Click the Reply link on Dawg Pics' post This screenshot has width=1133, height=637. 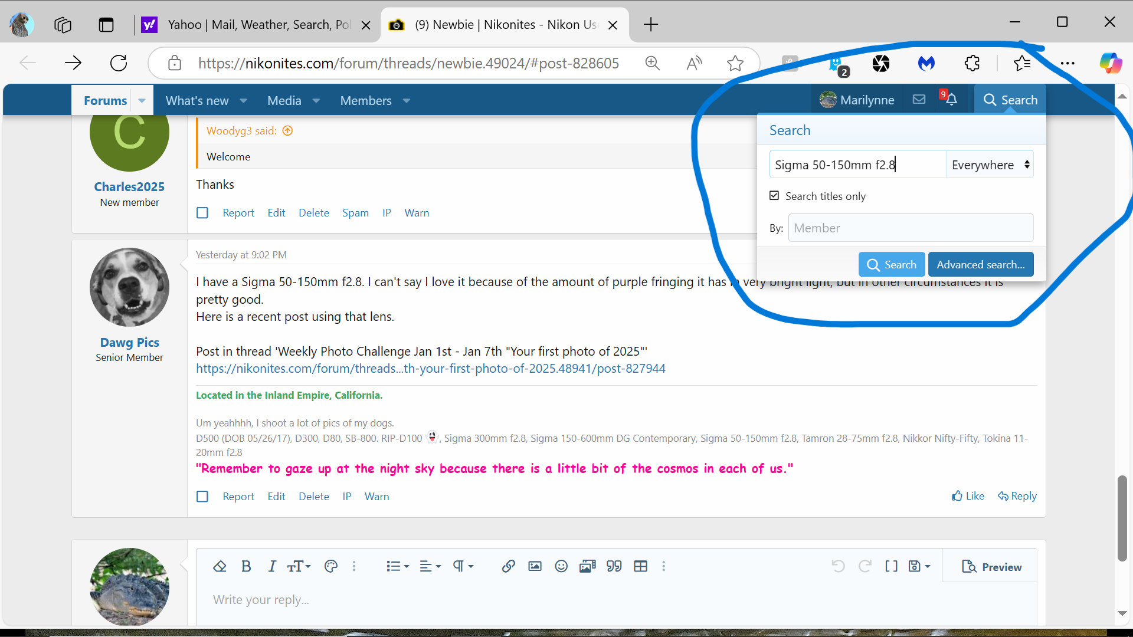pyautogui.click(x=1017, y=496)
